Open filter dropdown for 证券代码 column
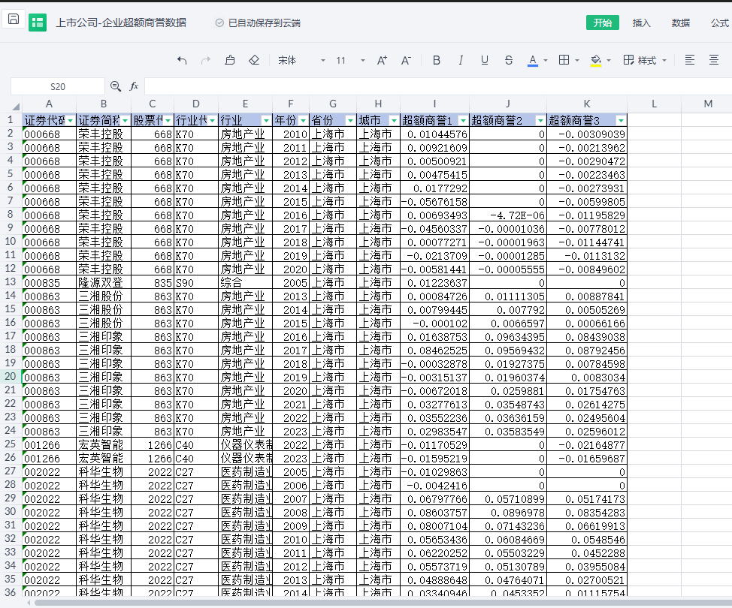The height and width of the screenshot is (608, 732). coord(70,121)
